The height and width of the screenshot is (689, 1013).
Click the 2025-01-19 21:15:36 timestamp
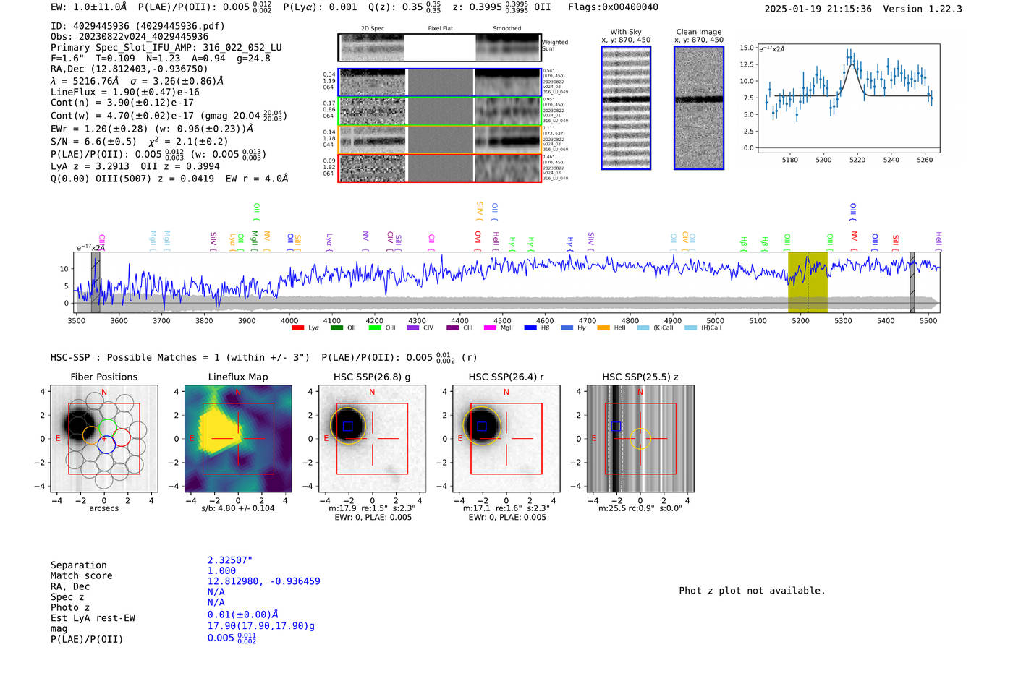point(818,9)
